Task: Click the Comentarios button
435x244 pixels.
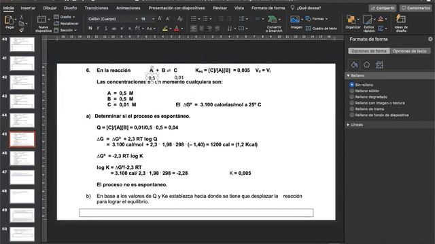Action: pos(415,8)
